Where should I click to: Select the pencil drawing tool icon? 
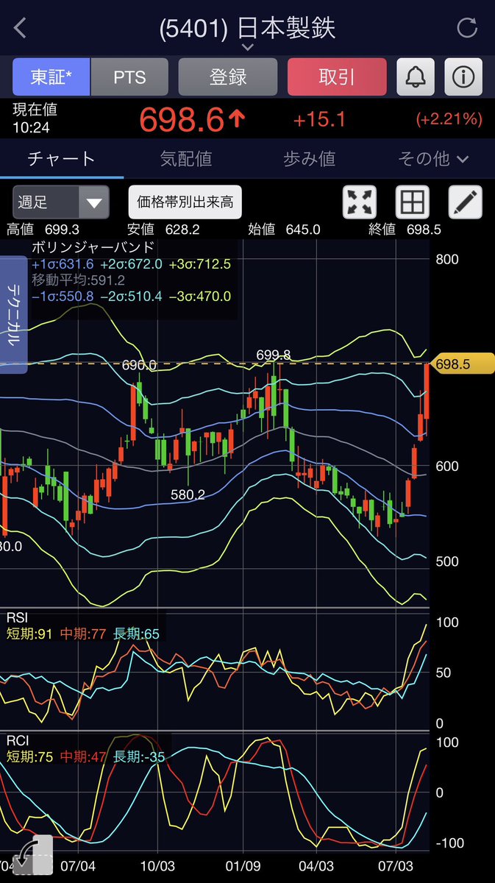(466, 201)
